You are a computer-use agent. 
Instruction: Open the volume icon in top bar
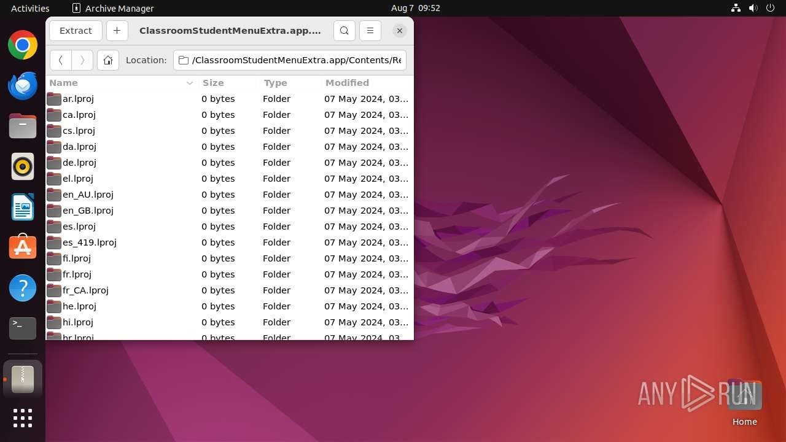753,8
